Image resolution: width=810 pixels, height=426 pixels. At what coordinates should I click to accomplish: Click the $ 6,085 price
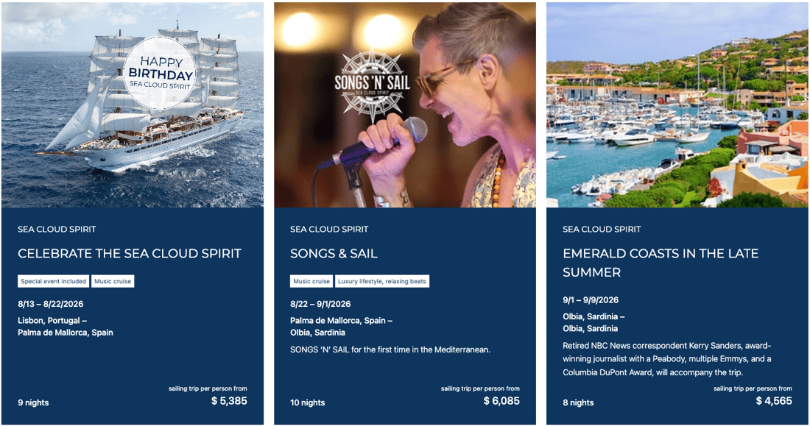[501, 401]
